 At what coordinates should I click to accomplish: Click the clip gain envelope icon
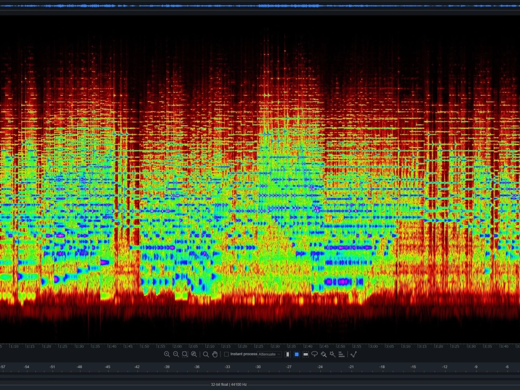(354, 354)
